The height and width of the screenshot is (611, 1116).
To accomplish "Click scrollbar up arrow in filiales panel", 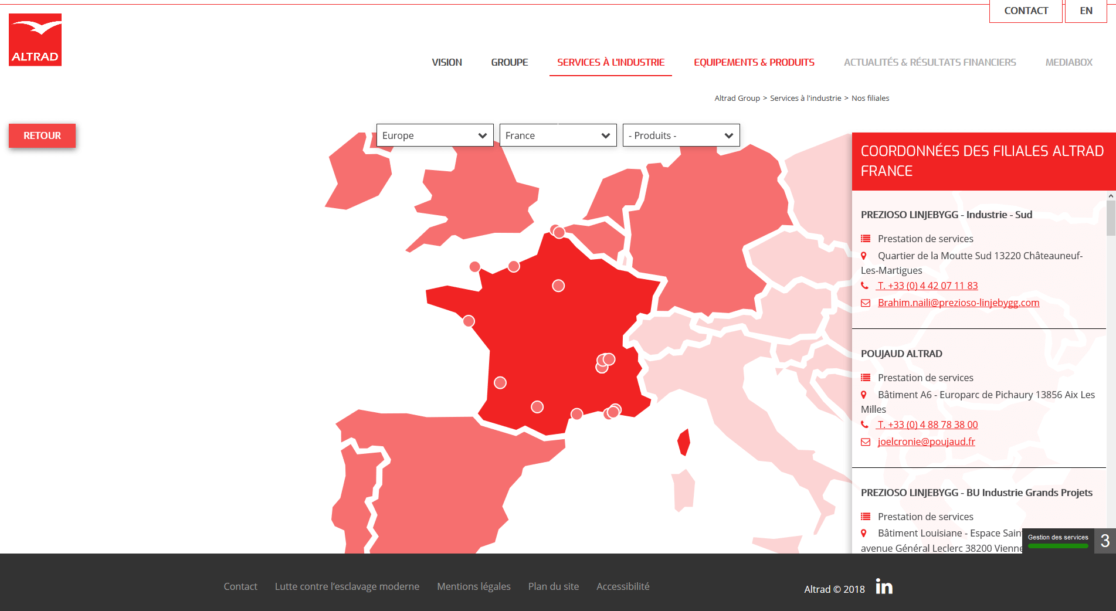I will (1111, 196).
